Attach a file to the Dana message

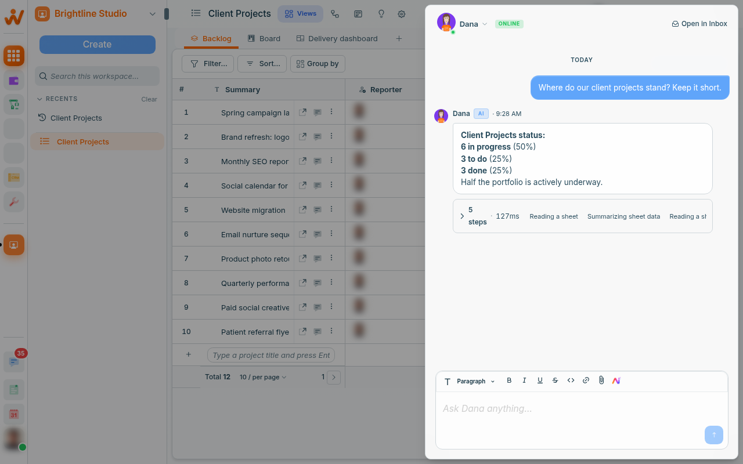601,380
